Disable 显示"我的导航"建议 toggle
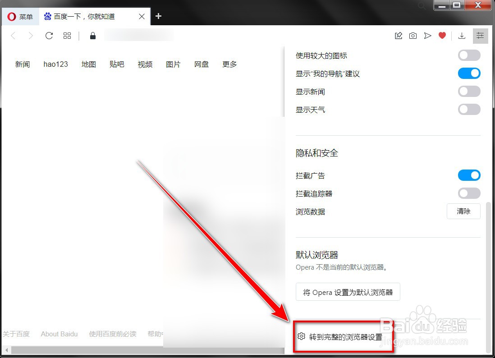Screen dimensions: 495x358 click(x=469, y=73)
